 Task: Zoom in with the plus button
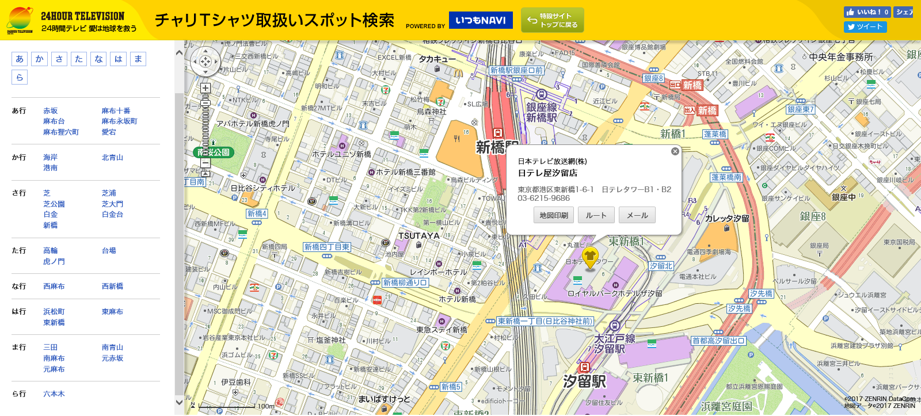point(205,88)
